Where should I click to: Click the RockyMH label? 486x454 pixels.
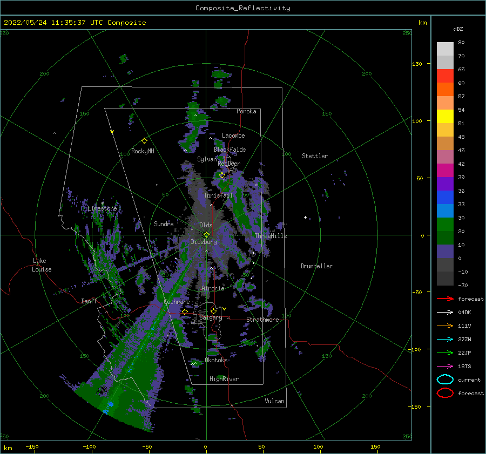click(143, 151)
